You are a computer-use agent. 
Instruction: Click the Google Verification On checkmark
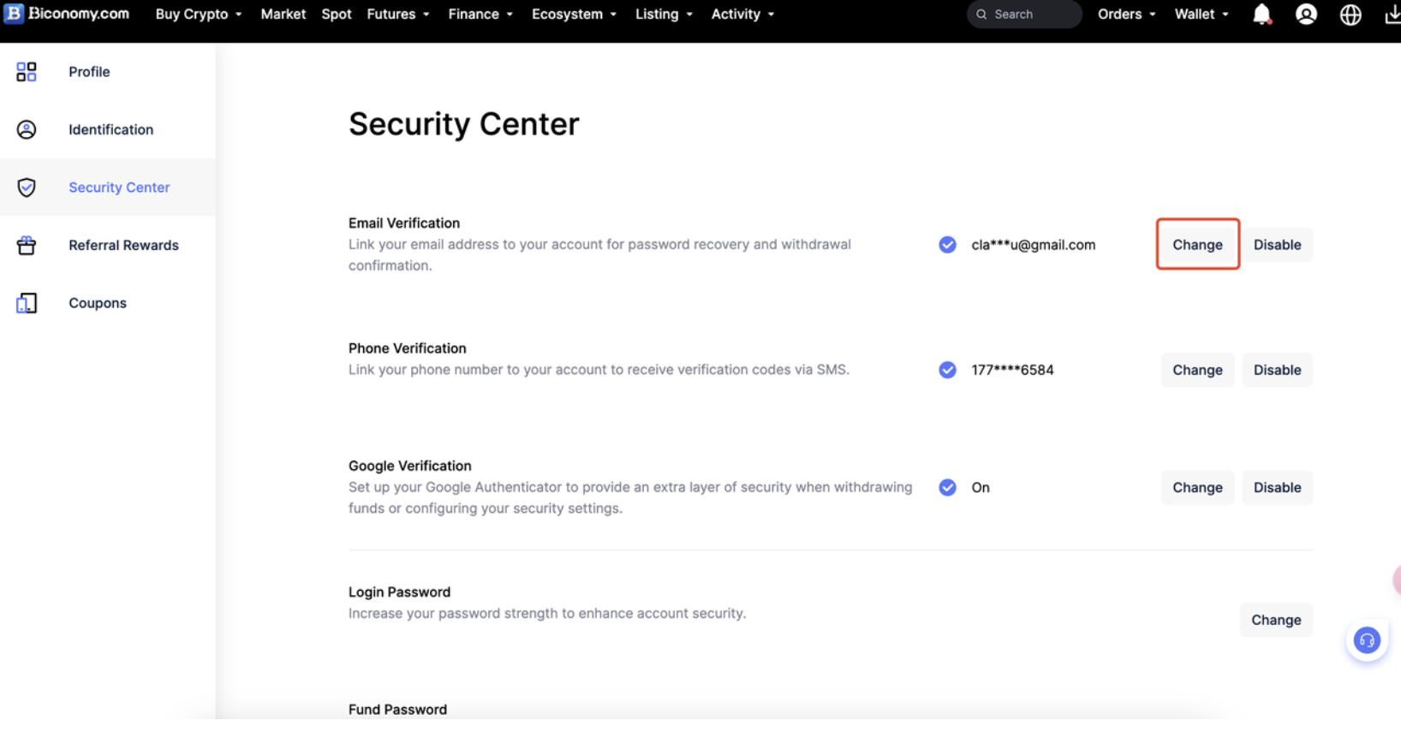click(947, 487)
